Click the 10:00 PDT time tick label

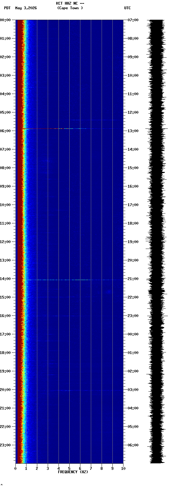point(6,205)
